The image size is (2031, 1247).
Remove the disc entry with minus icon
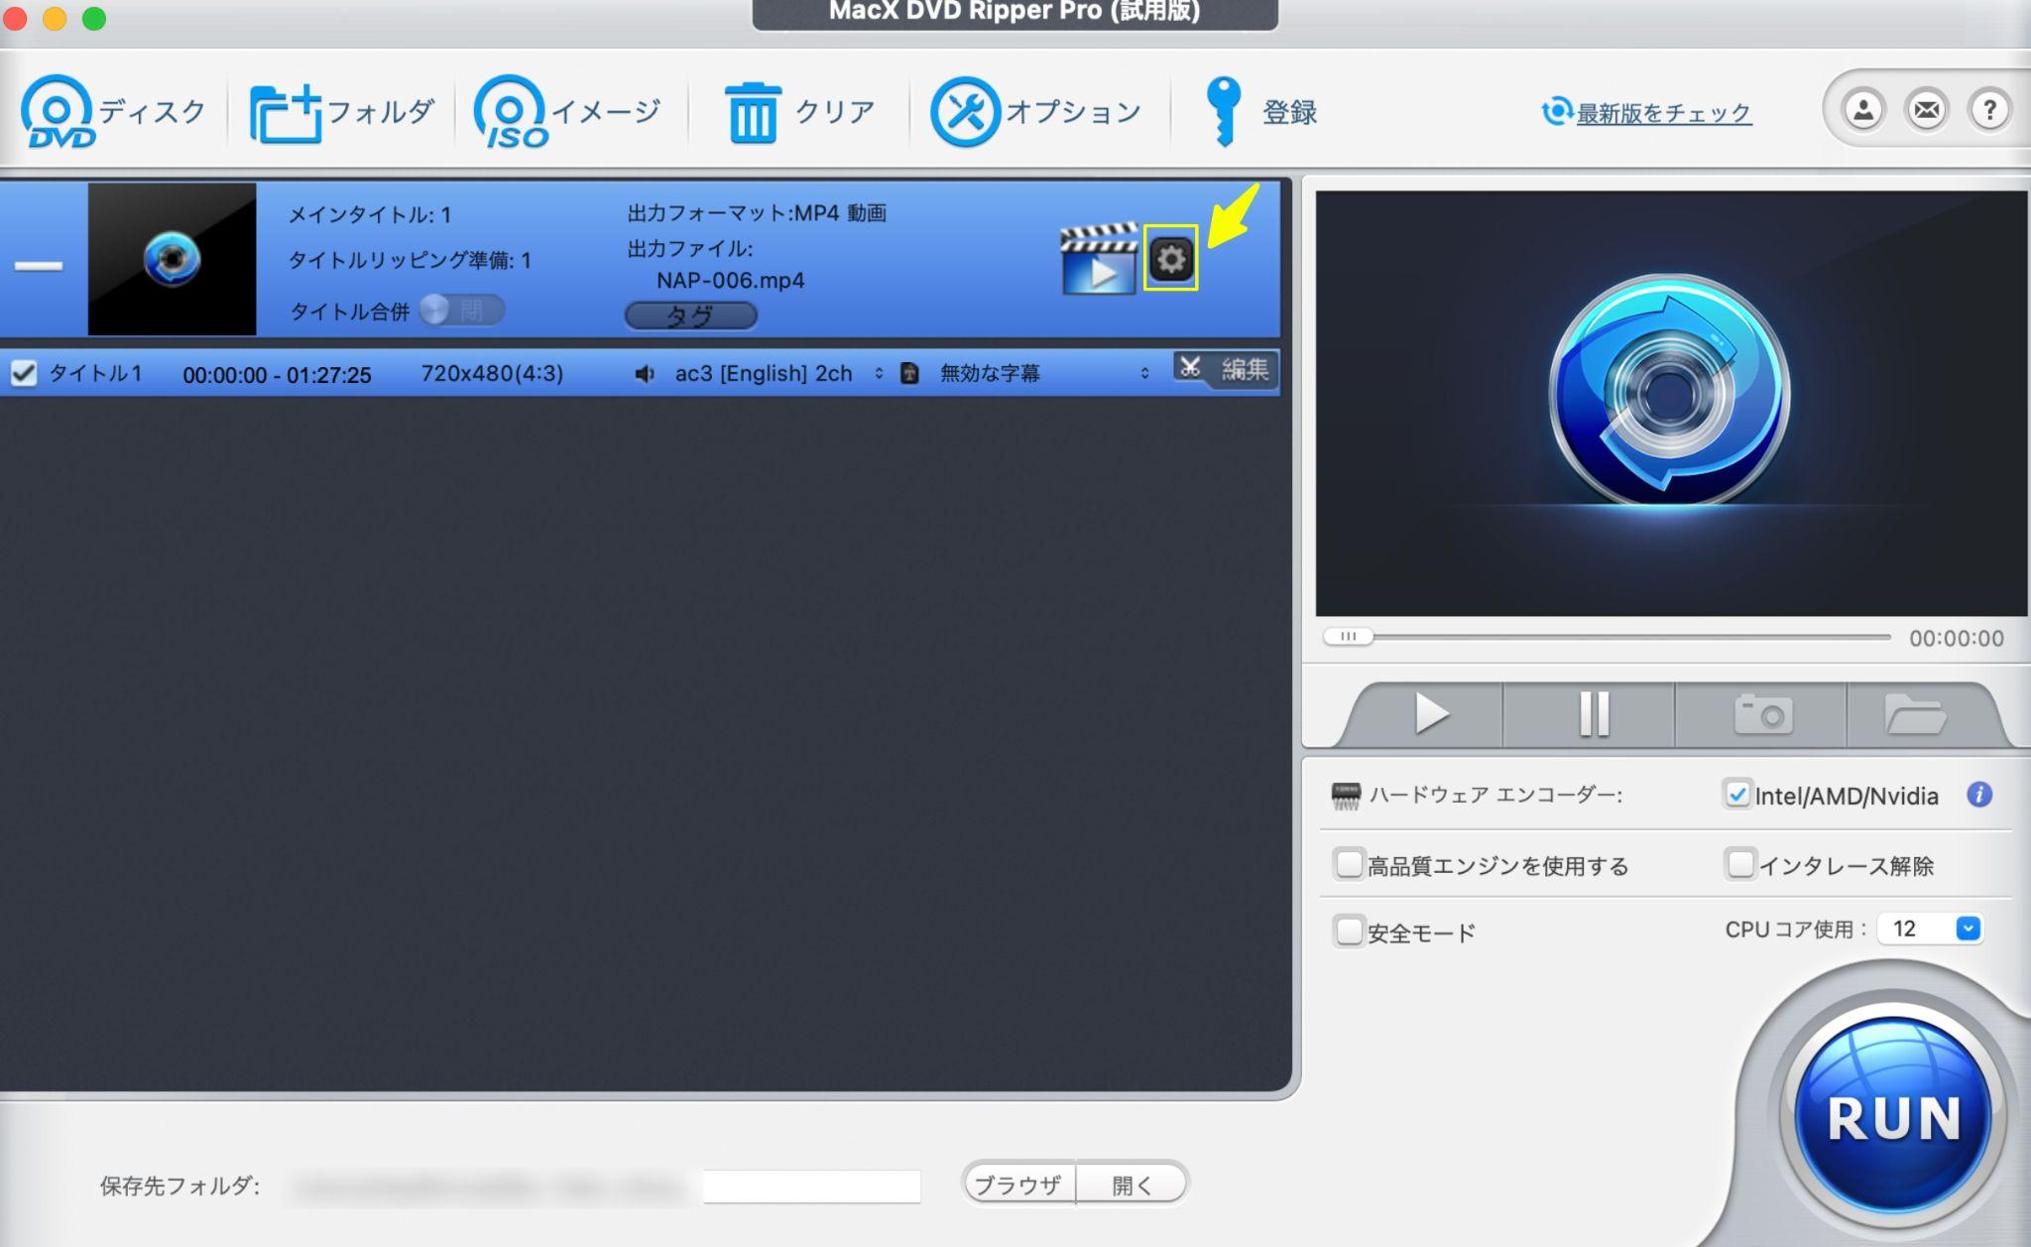39,266
